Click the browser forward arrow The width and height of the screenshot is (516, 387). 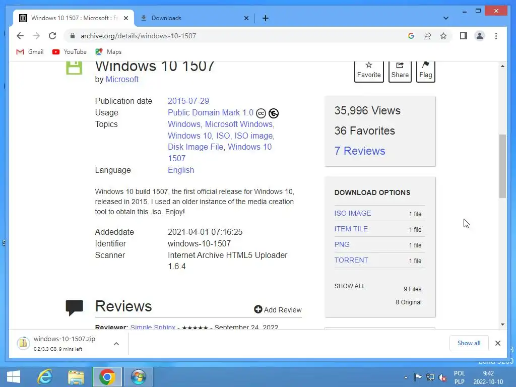36,36
